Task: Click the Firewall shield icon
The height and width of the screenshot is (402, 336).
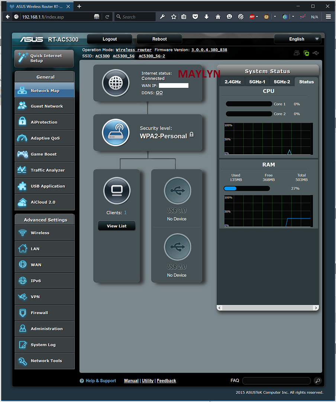Action: pyautogui.click(x=23, y=313)
